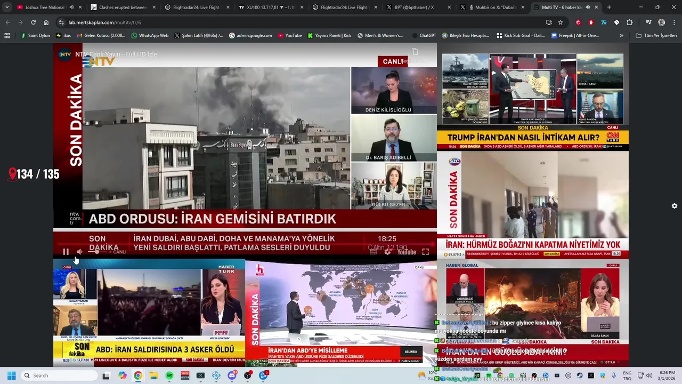Open NTV player settings gear
The height and width of the screenshot is (384, 682).
[x=387, y=252]
